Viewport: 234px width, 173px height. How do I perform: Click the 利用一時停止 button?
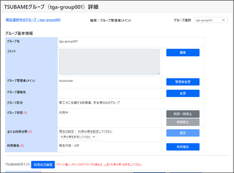pos(183,114)
